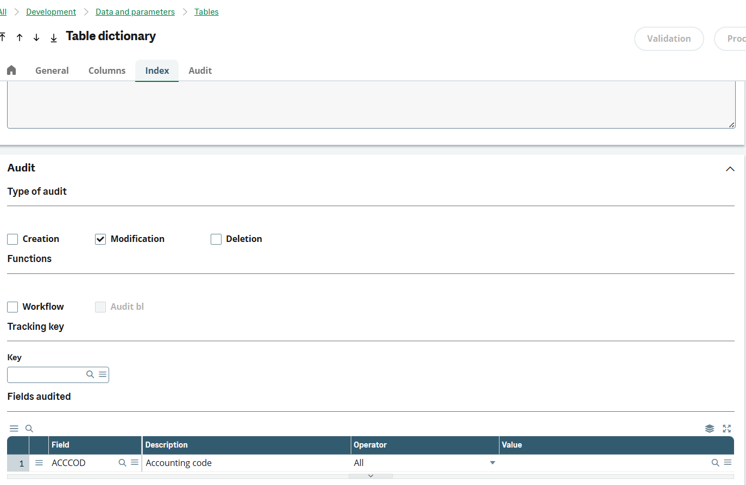
Task: Open the Data and parameters breadcrumb link
Action: pyautogui.click(x=135, y=12)
